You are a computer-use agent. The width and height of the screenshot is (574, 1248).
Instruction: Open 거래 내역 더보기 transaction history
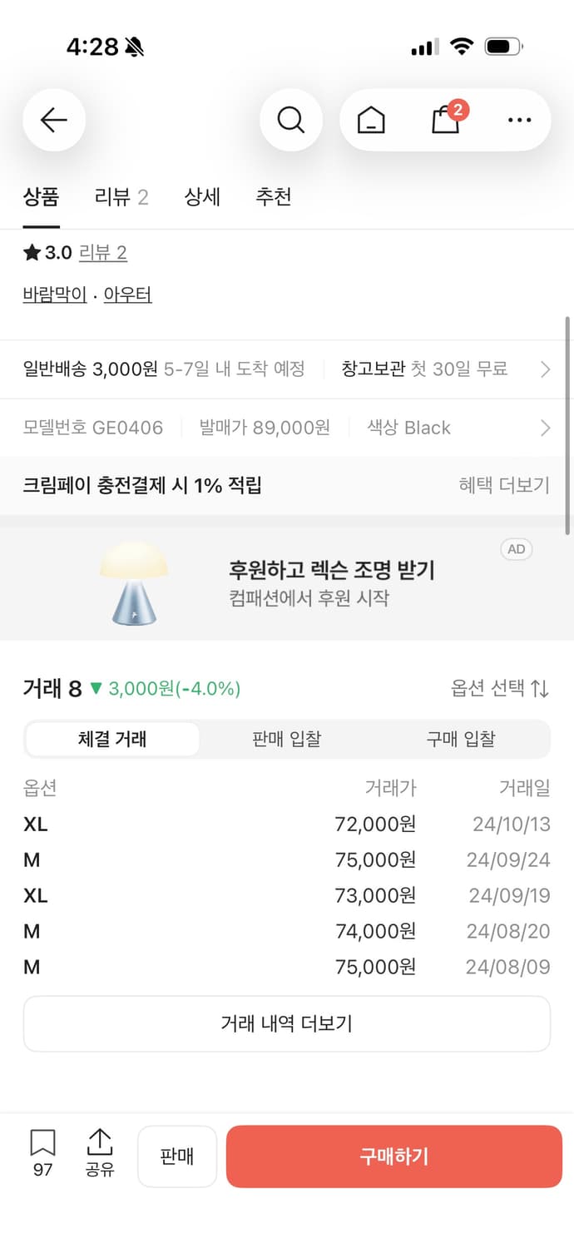click(x=286, y=1024)
